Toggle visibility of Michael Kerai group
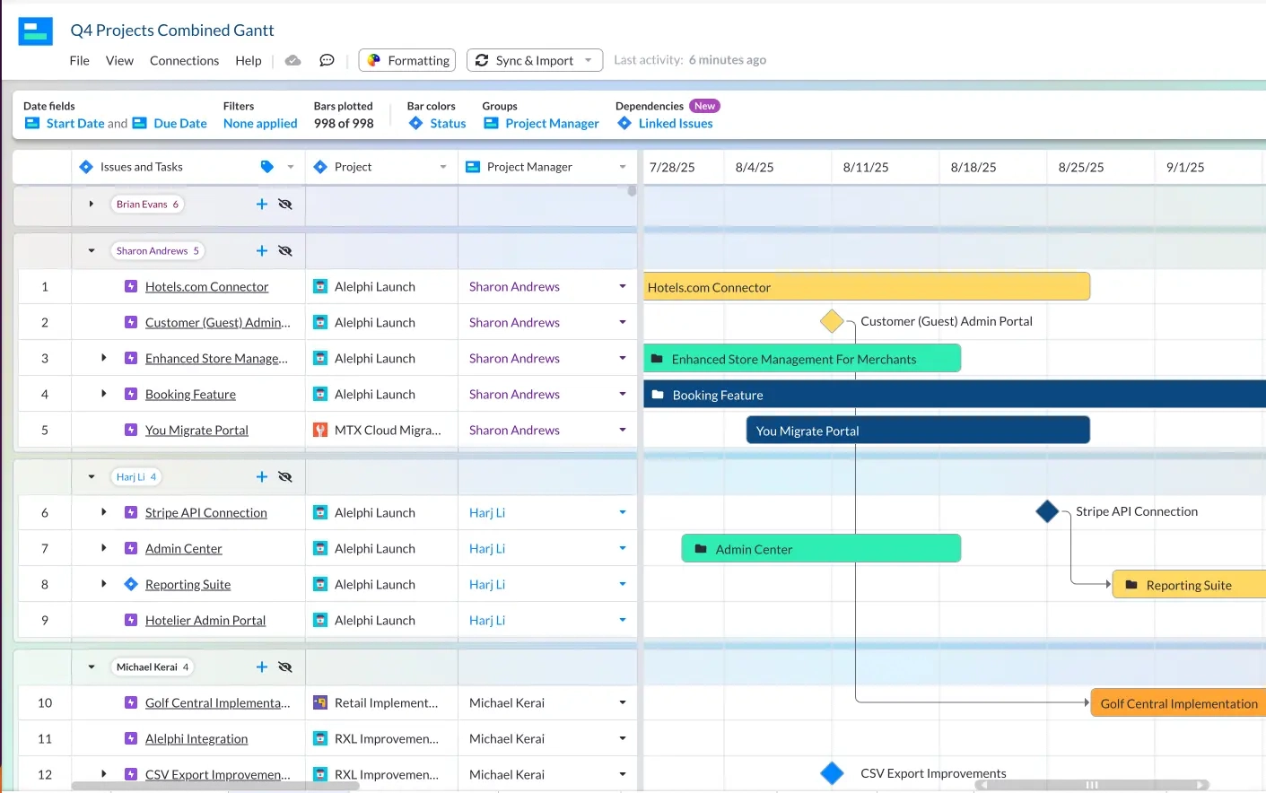This screenshot has height=793, width=1266. coord(285,667)
